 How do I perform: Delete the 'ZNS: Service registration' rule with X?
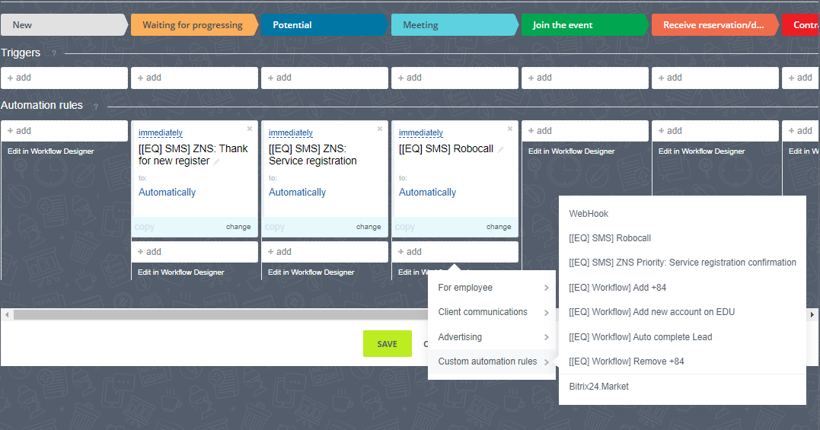(x=380, y=129)
